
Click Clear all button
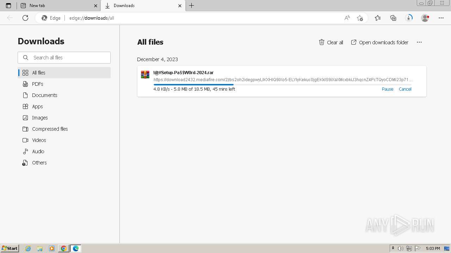331,42
